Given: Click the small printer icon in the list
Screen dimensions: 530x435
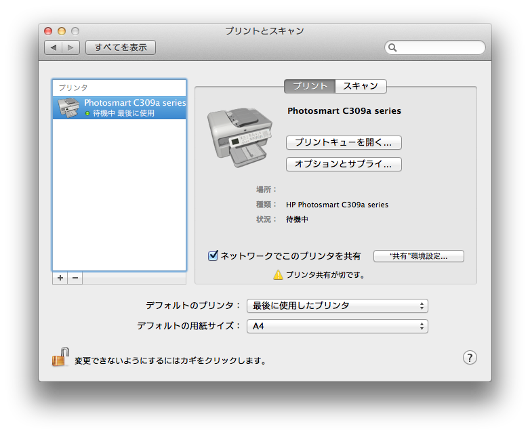Looking at the screenshot, I should pyautogui.click(x=68, y=108).
